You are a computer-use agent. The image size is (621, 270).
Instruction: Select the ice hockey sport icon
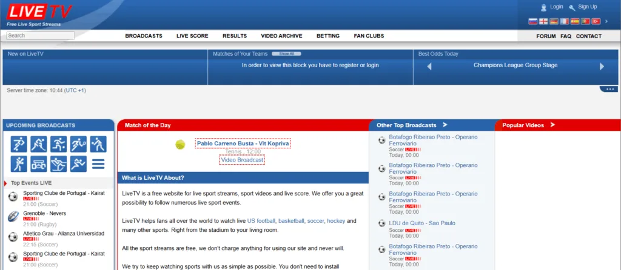(39, 144)
